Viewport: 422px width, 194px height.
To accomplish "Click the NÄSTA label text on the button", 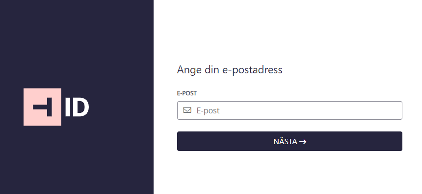I will pyautogui.click(x=285, y=142).
